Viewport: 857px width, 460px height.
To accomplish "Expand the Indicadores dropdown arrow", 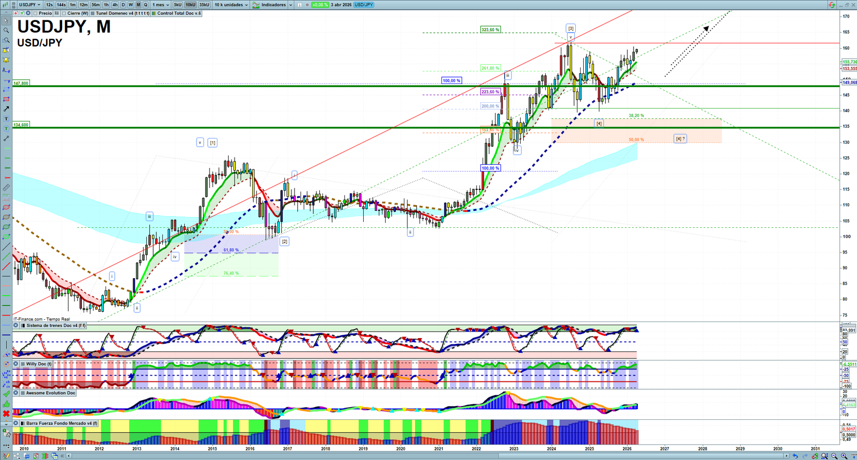I will click(290, 5).
